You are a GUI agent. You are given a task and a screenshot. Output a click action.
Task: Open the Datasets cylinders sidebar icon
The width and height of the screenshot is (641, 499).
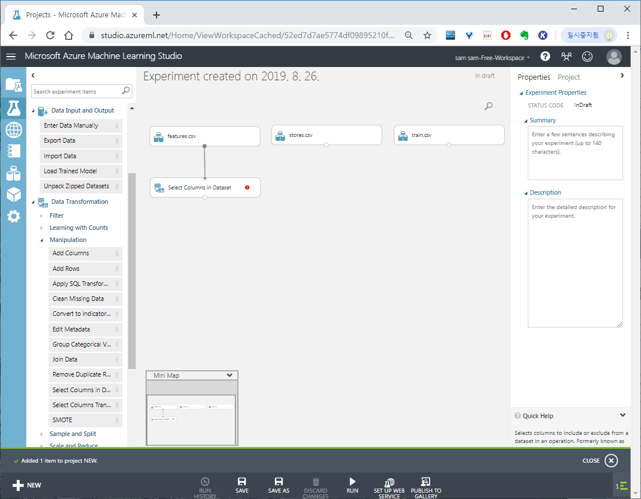[x=13, y=173]
